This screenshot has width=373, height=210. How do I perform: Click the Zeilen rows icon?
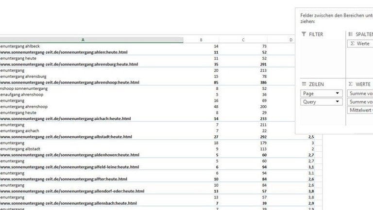coord(304,84)
